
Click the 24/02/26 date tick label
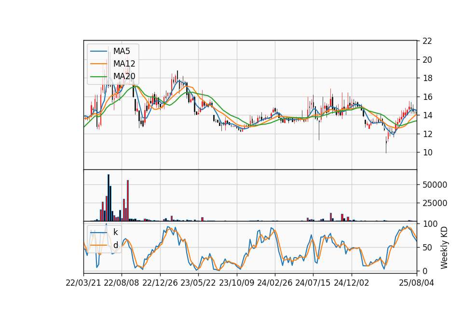coord(274,283)
